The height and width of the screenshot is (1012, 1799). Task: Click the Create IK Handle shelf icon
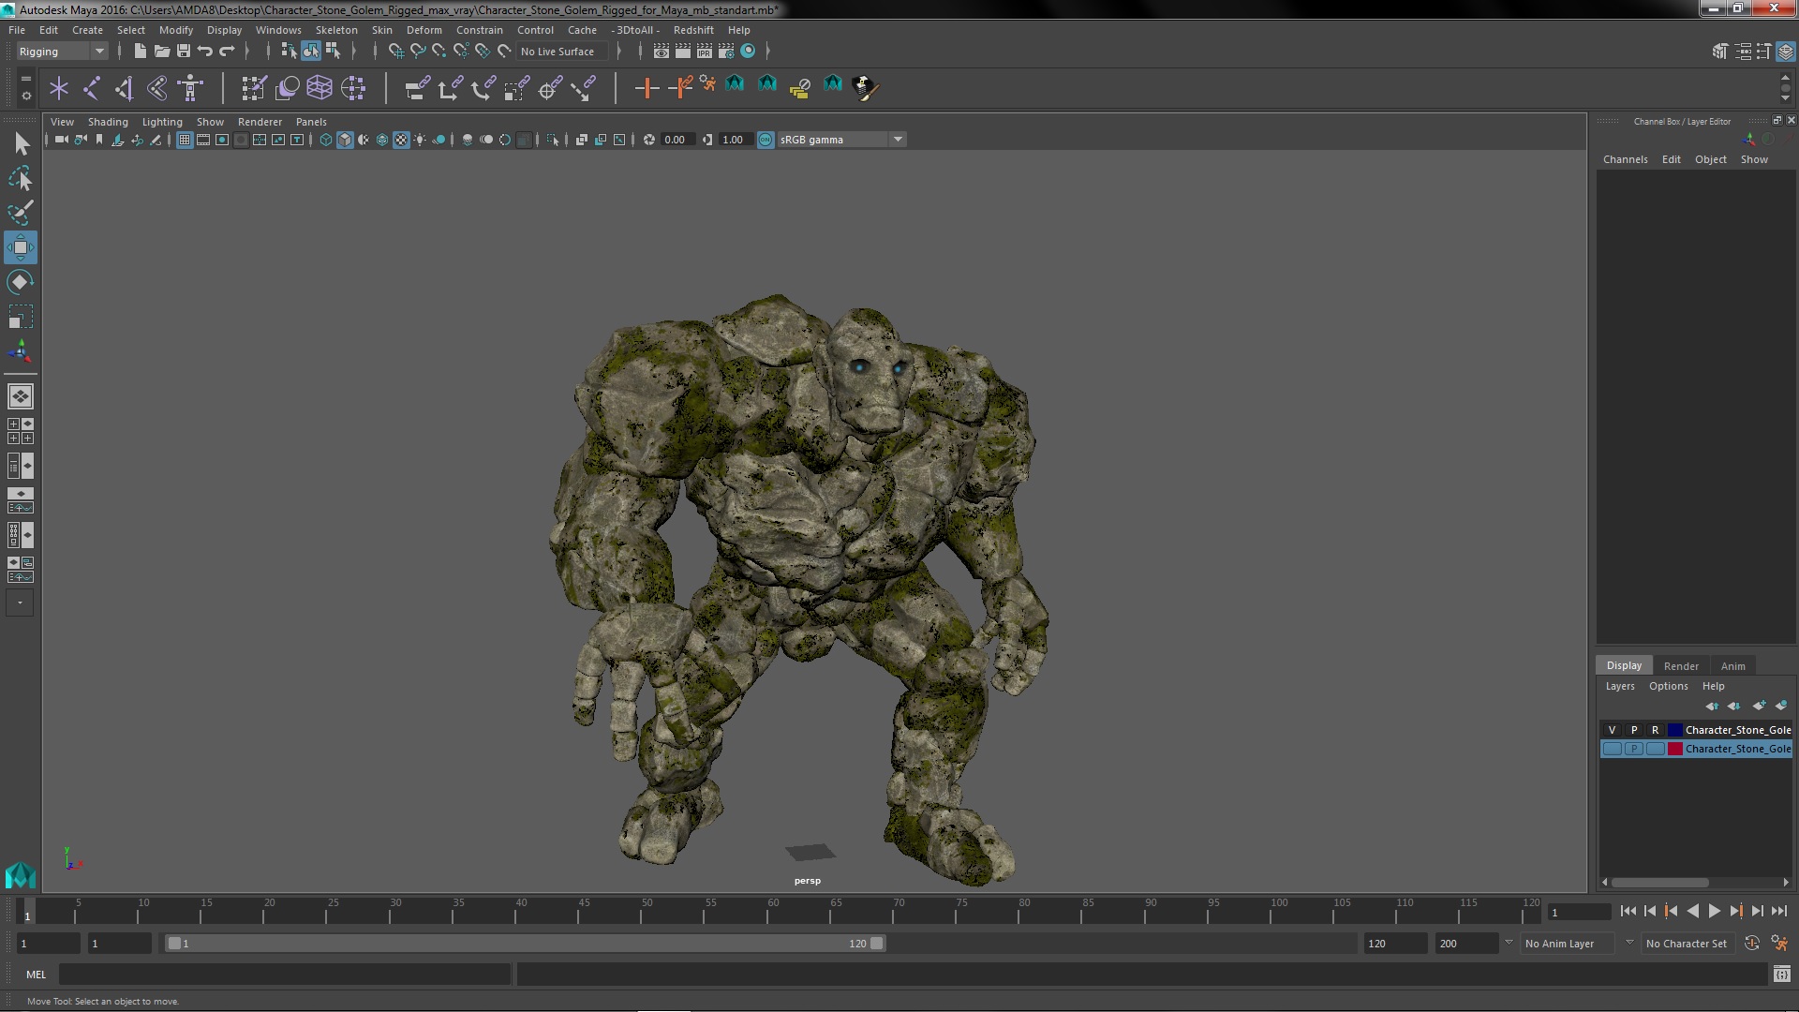[125, 88]
